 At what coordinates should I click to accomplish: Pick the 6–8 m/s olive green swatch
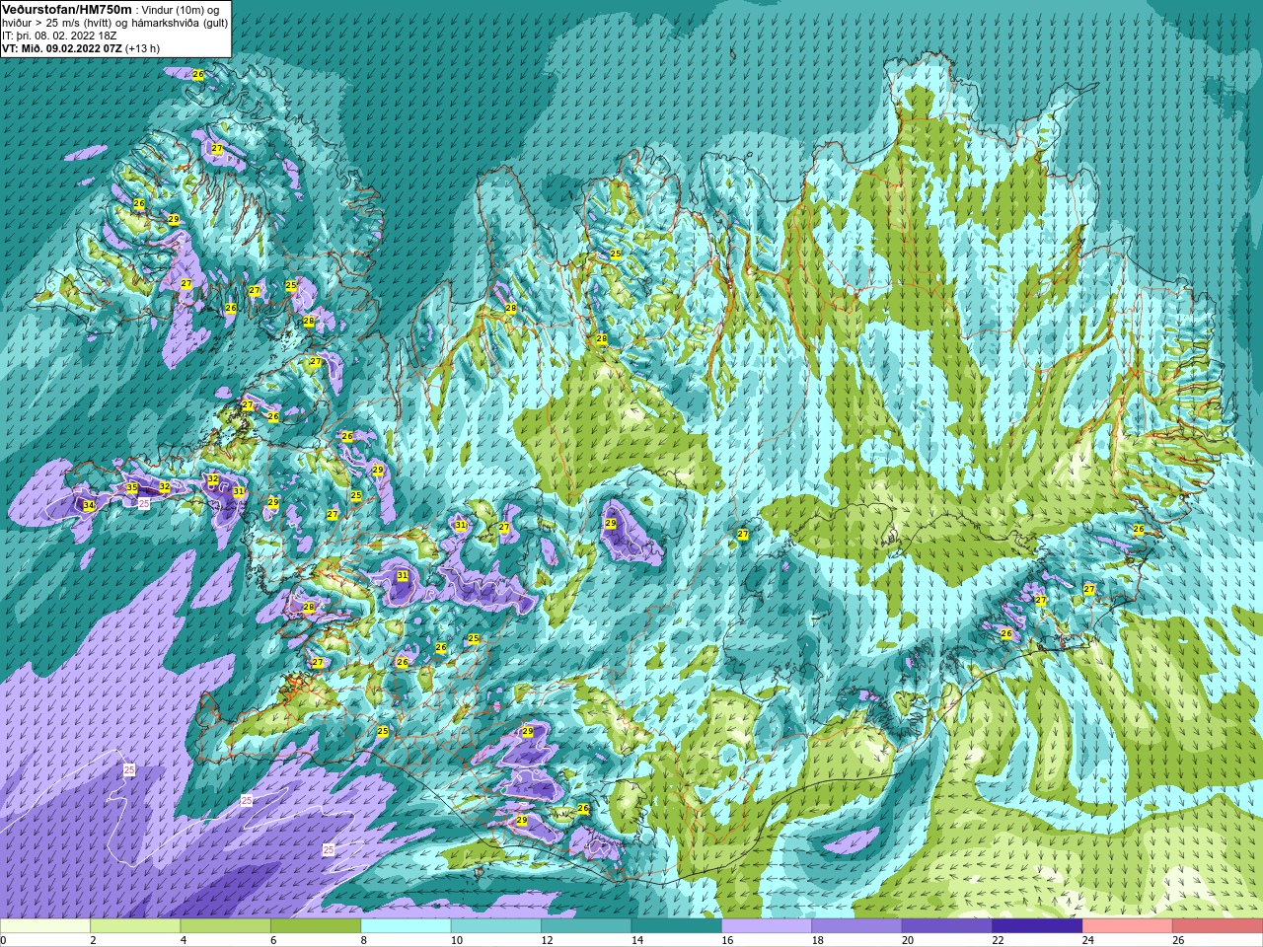tap(316, 926)
